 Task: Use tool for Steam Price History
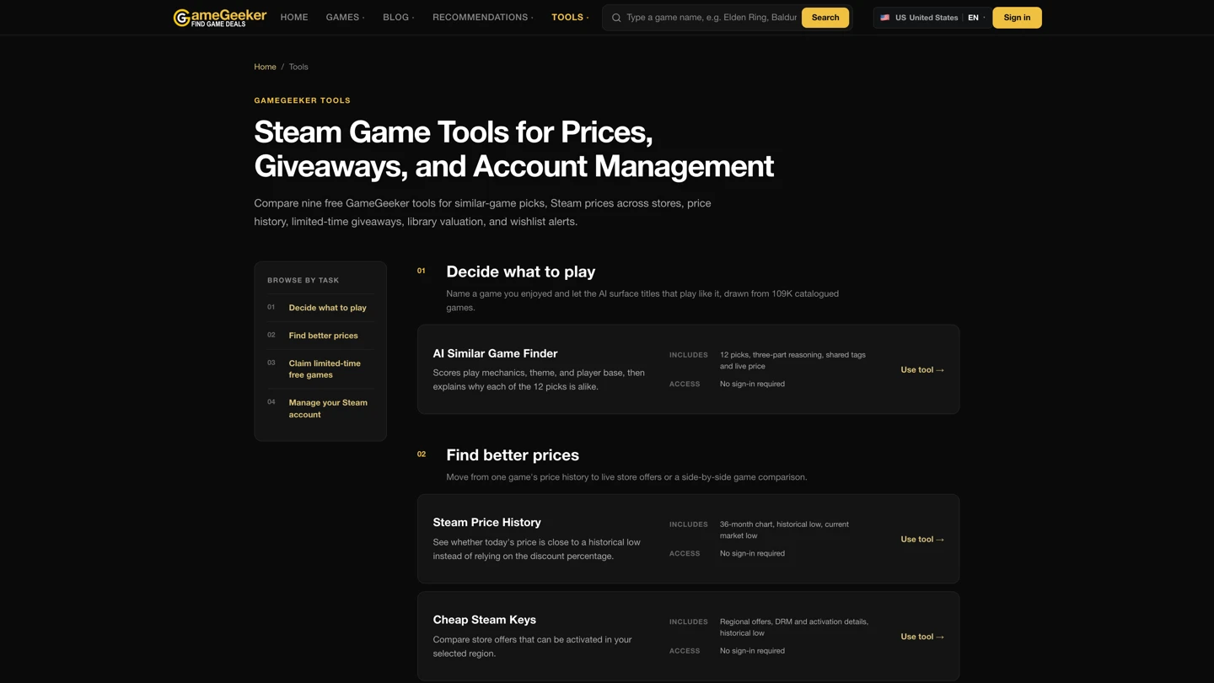tap(922, 539)
